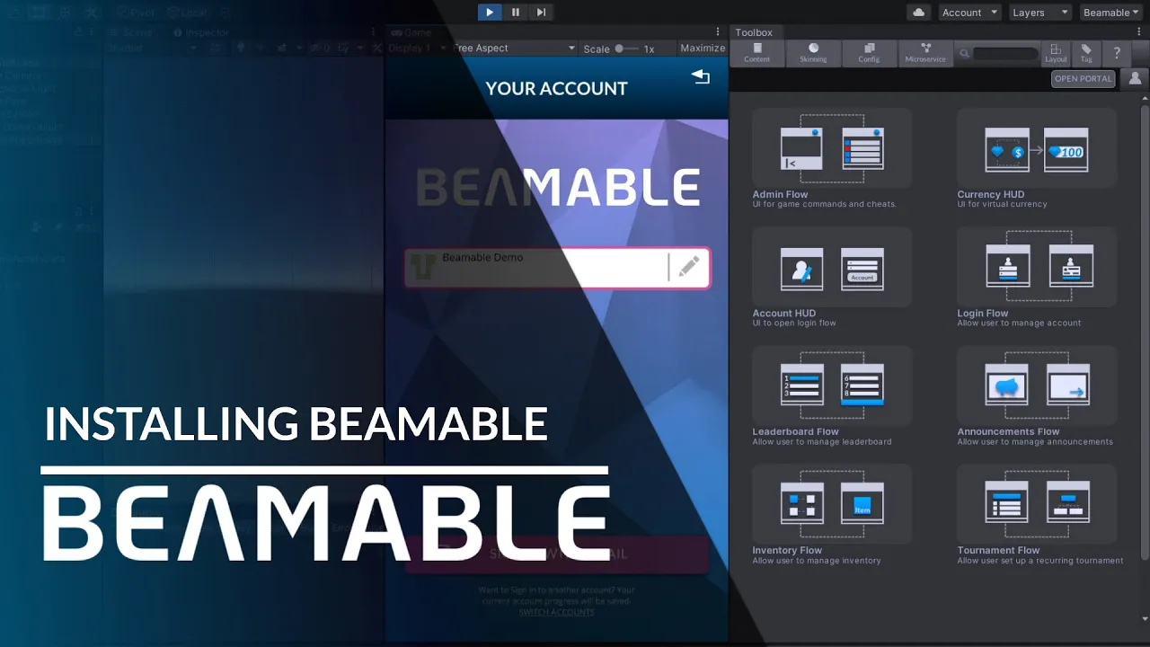Click the Account HUD title text
Screen dimensions: 1150x647
pyautogui.click(x=784, y=313)
